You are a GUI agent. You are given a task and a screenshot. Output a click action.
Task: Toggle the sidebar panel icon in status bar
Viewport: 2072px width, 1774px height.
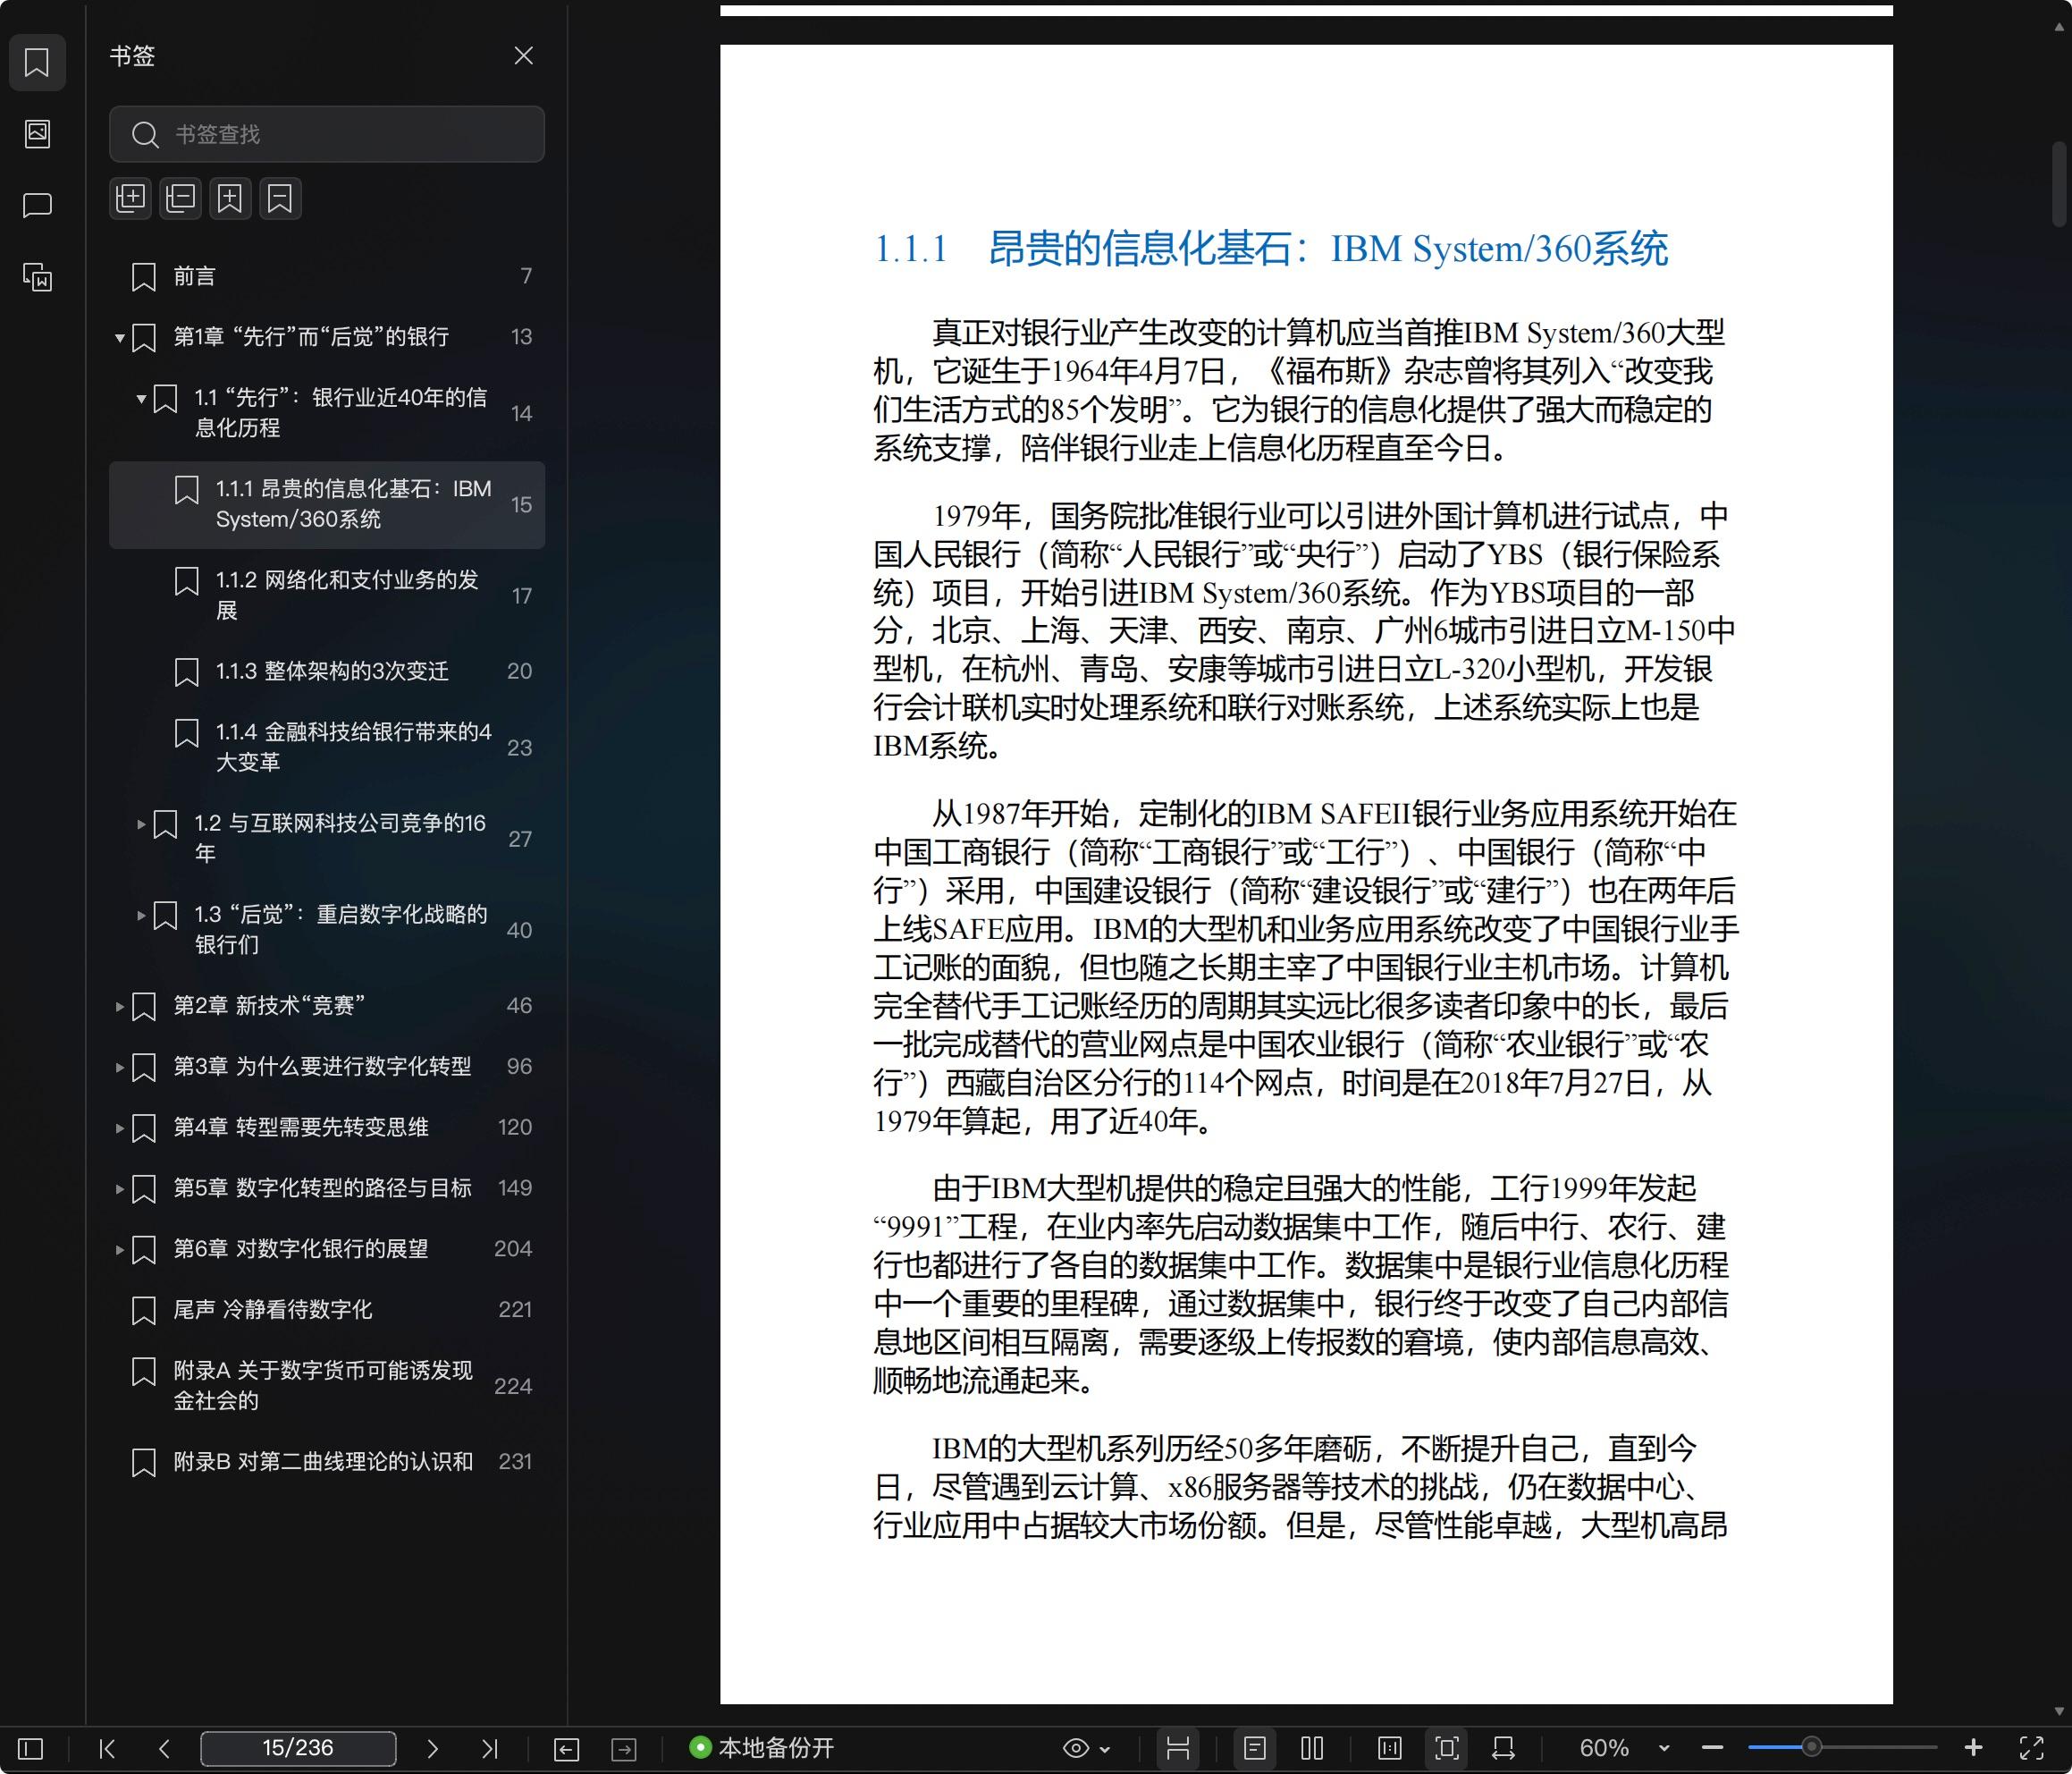(31, 1749)
